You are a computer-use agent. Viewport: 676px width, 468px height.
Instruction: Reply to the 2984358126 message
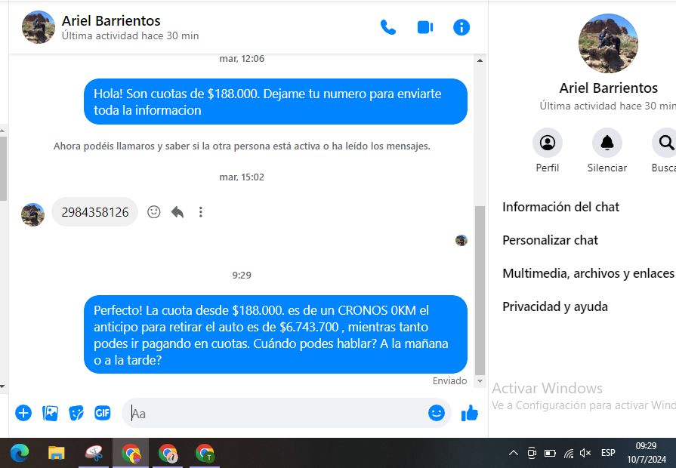pyautogui.click(x=177, y=212)
